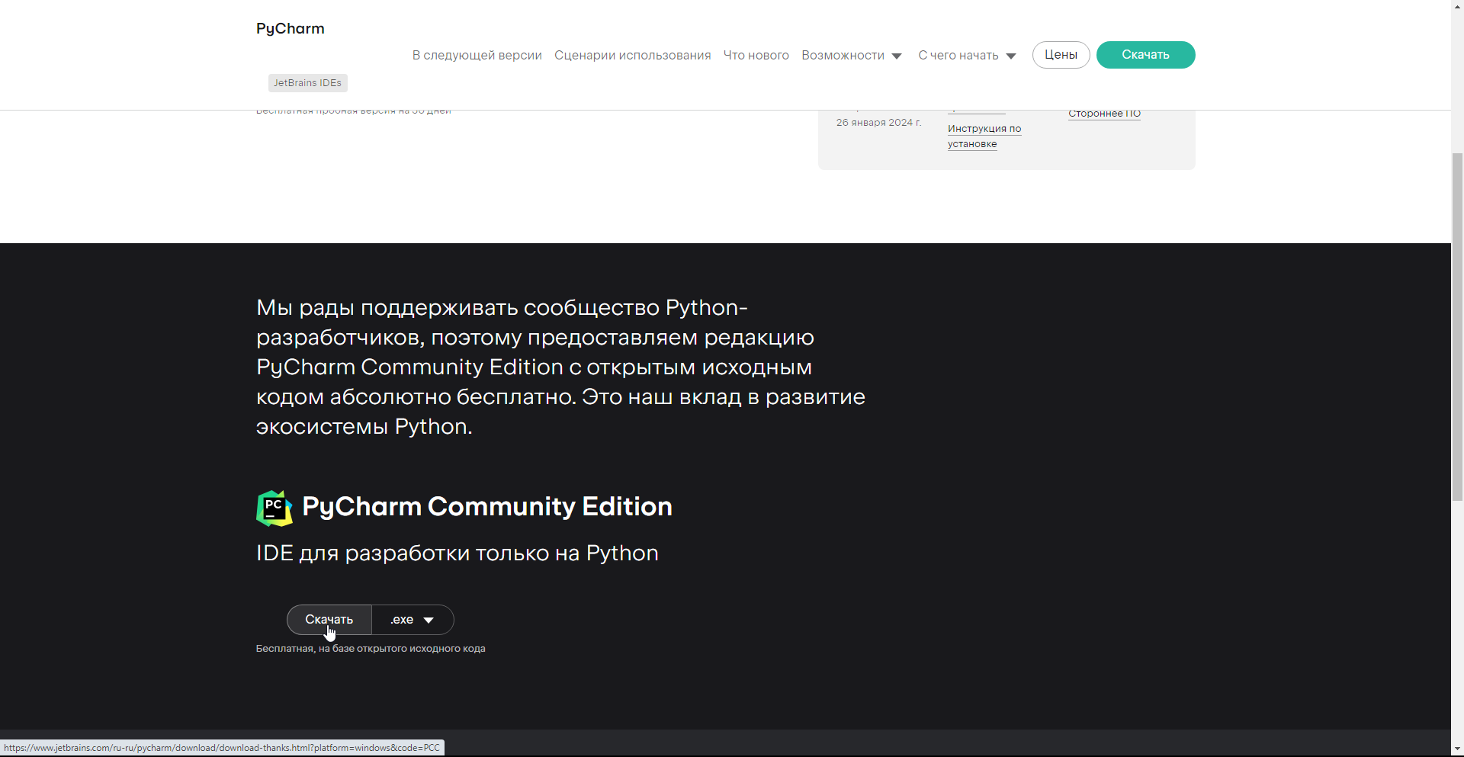The width and height of the screenshot is (1464, 757).
Task: Go to "Сценарии использования" page
Action: 632,55
